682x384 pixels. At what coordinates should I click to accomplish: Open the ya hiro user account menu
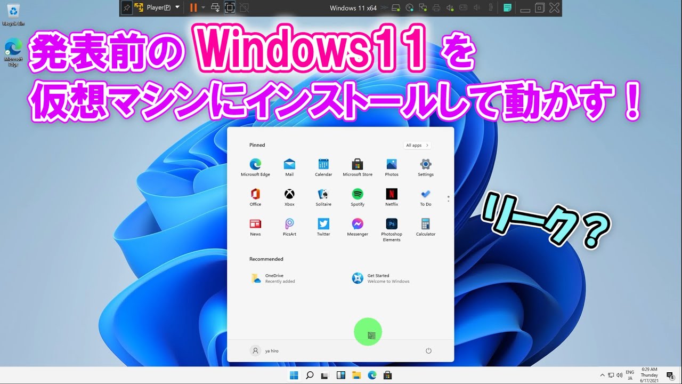coord(264,351)
